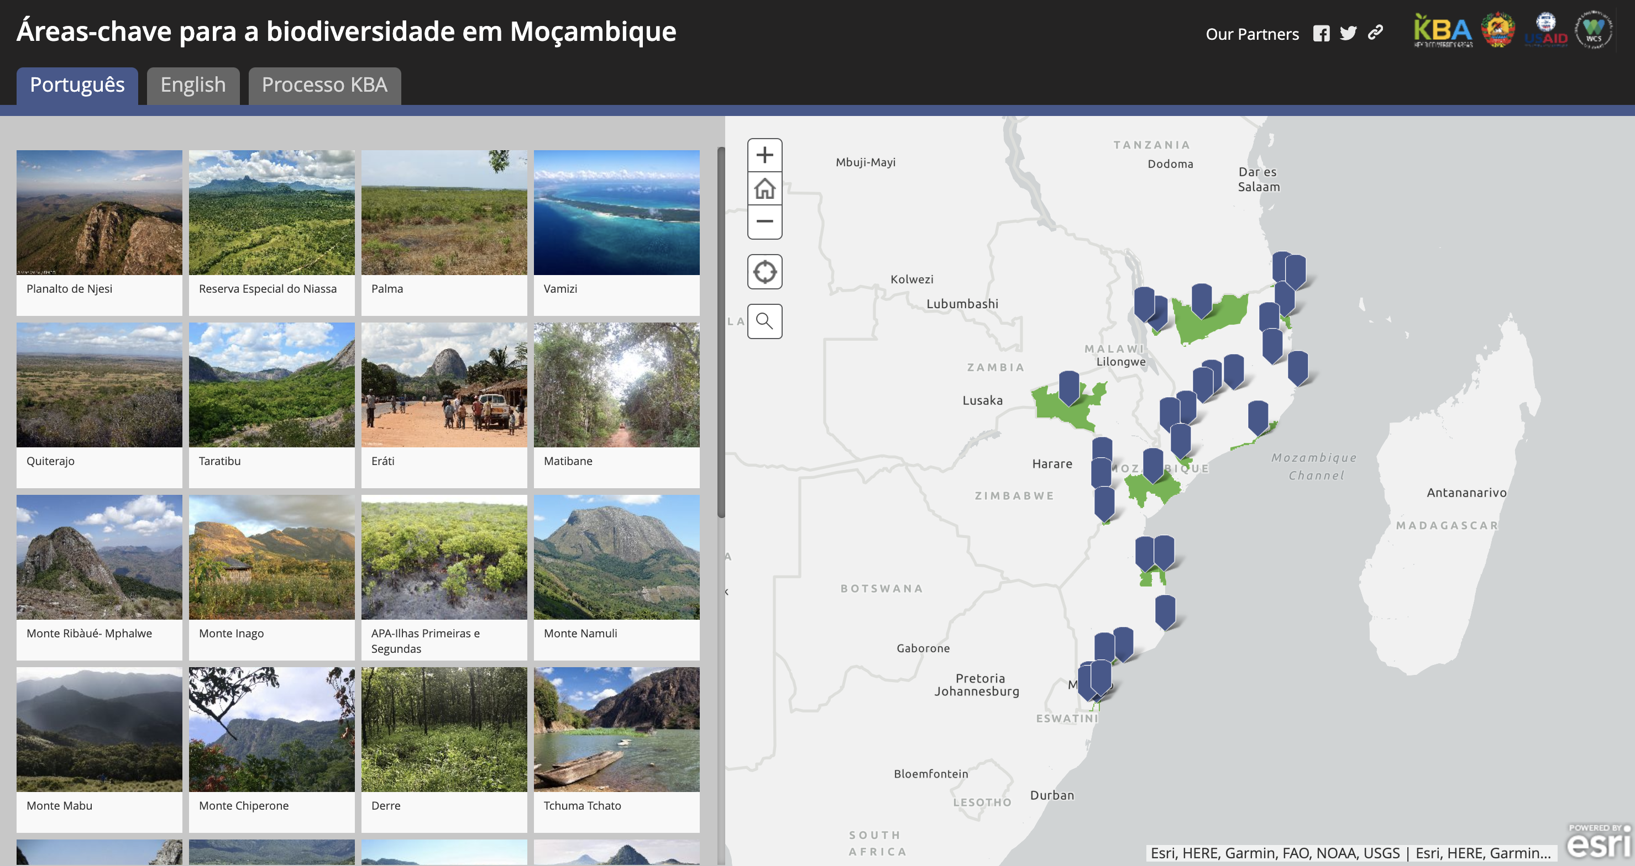Share on Facebook icon

coord(1321,34)
